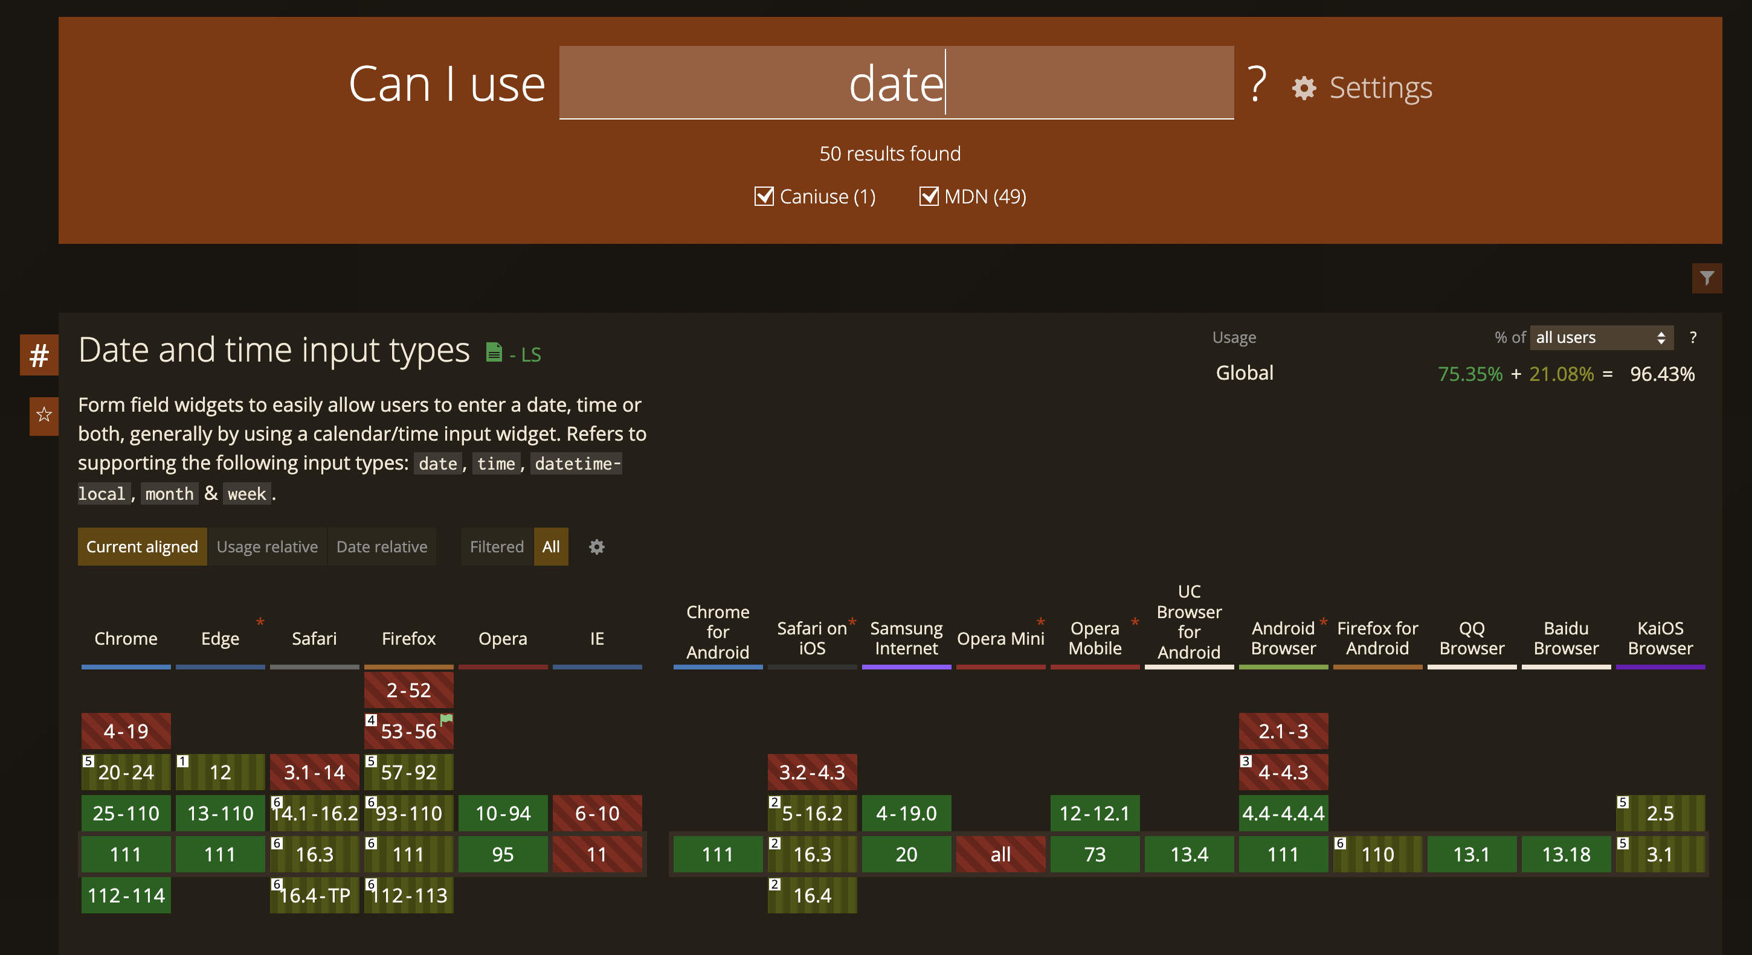Select the All browsers button
Screen dimensions: 1752x955
pos(551,546)
